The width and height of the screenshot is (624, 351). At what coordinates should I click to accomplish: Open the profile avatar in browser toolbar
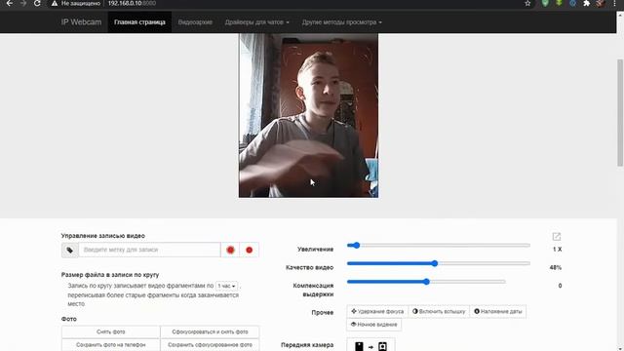click(x=601, y=3)
